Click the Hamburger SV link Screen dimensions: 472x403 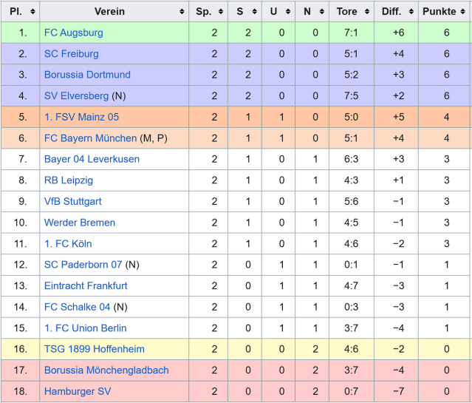78,391
